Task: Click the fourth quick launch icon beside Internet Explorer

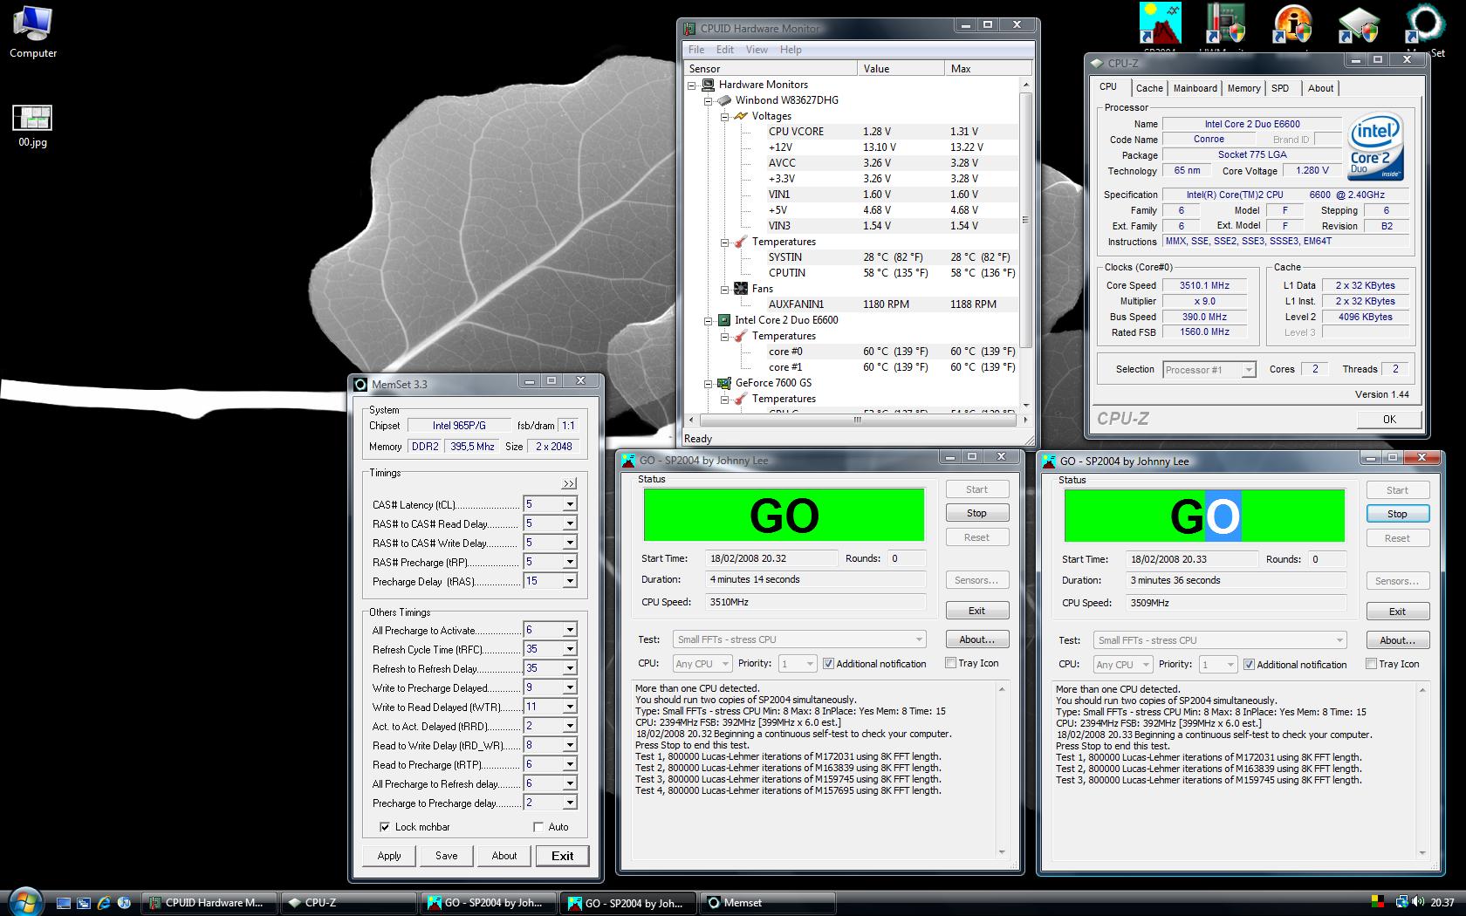Action: click(x=124, y=903)
